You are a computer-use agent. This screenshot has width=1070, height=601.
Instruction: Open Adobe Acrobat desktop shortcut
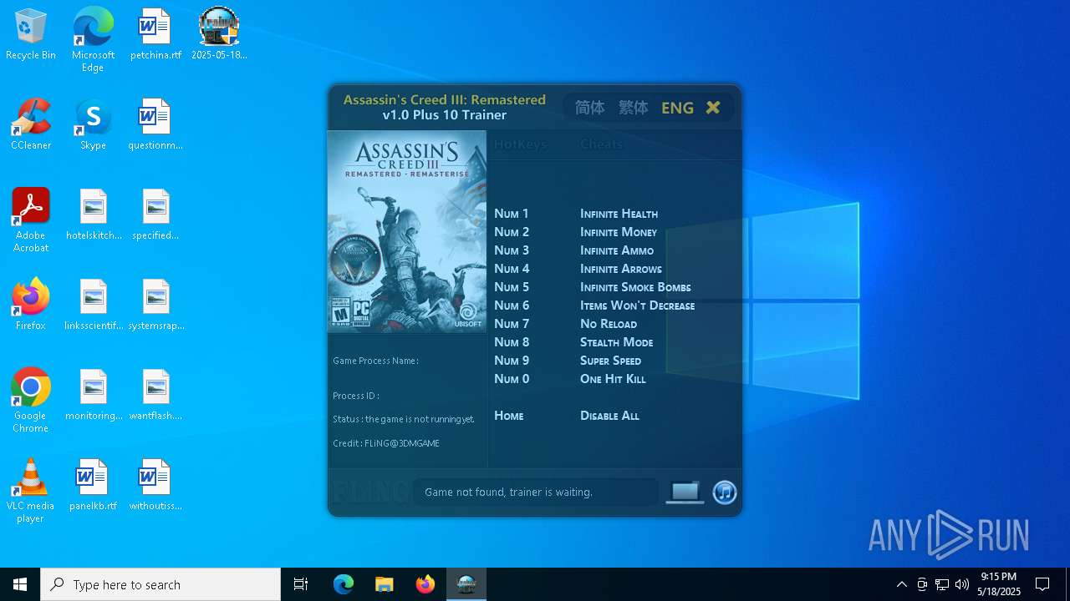(31, 220)
